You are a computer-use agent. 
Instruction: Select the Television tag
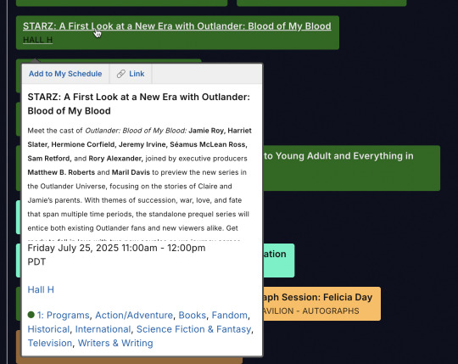[x=50, y=343]
